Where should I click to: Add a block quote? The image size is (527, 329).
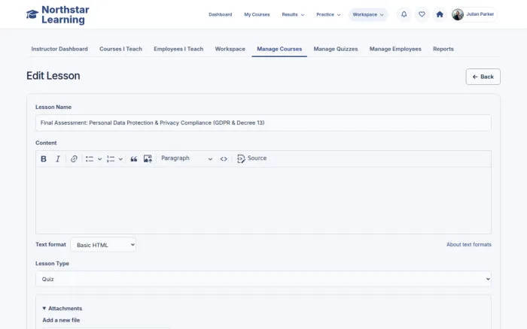[134, 158]
